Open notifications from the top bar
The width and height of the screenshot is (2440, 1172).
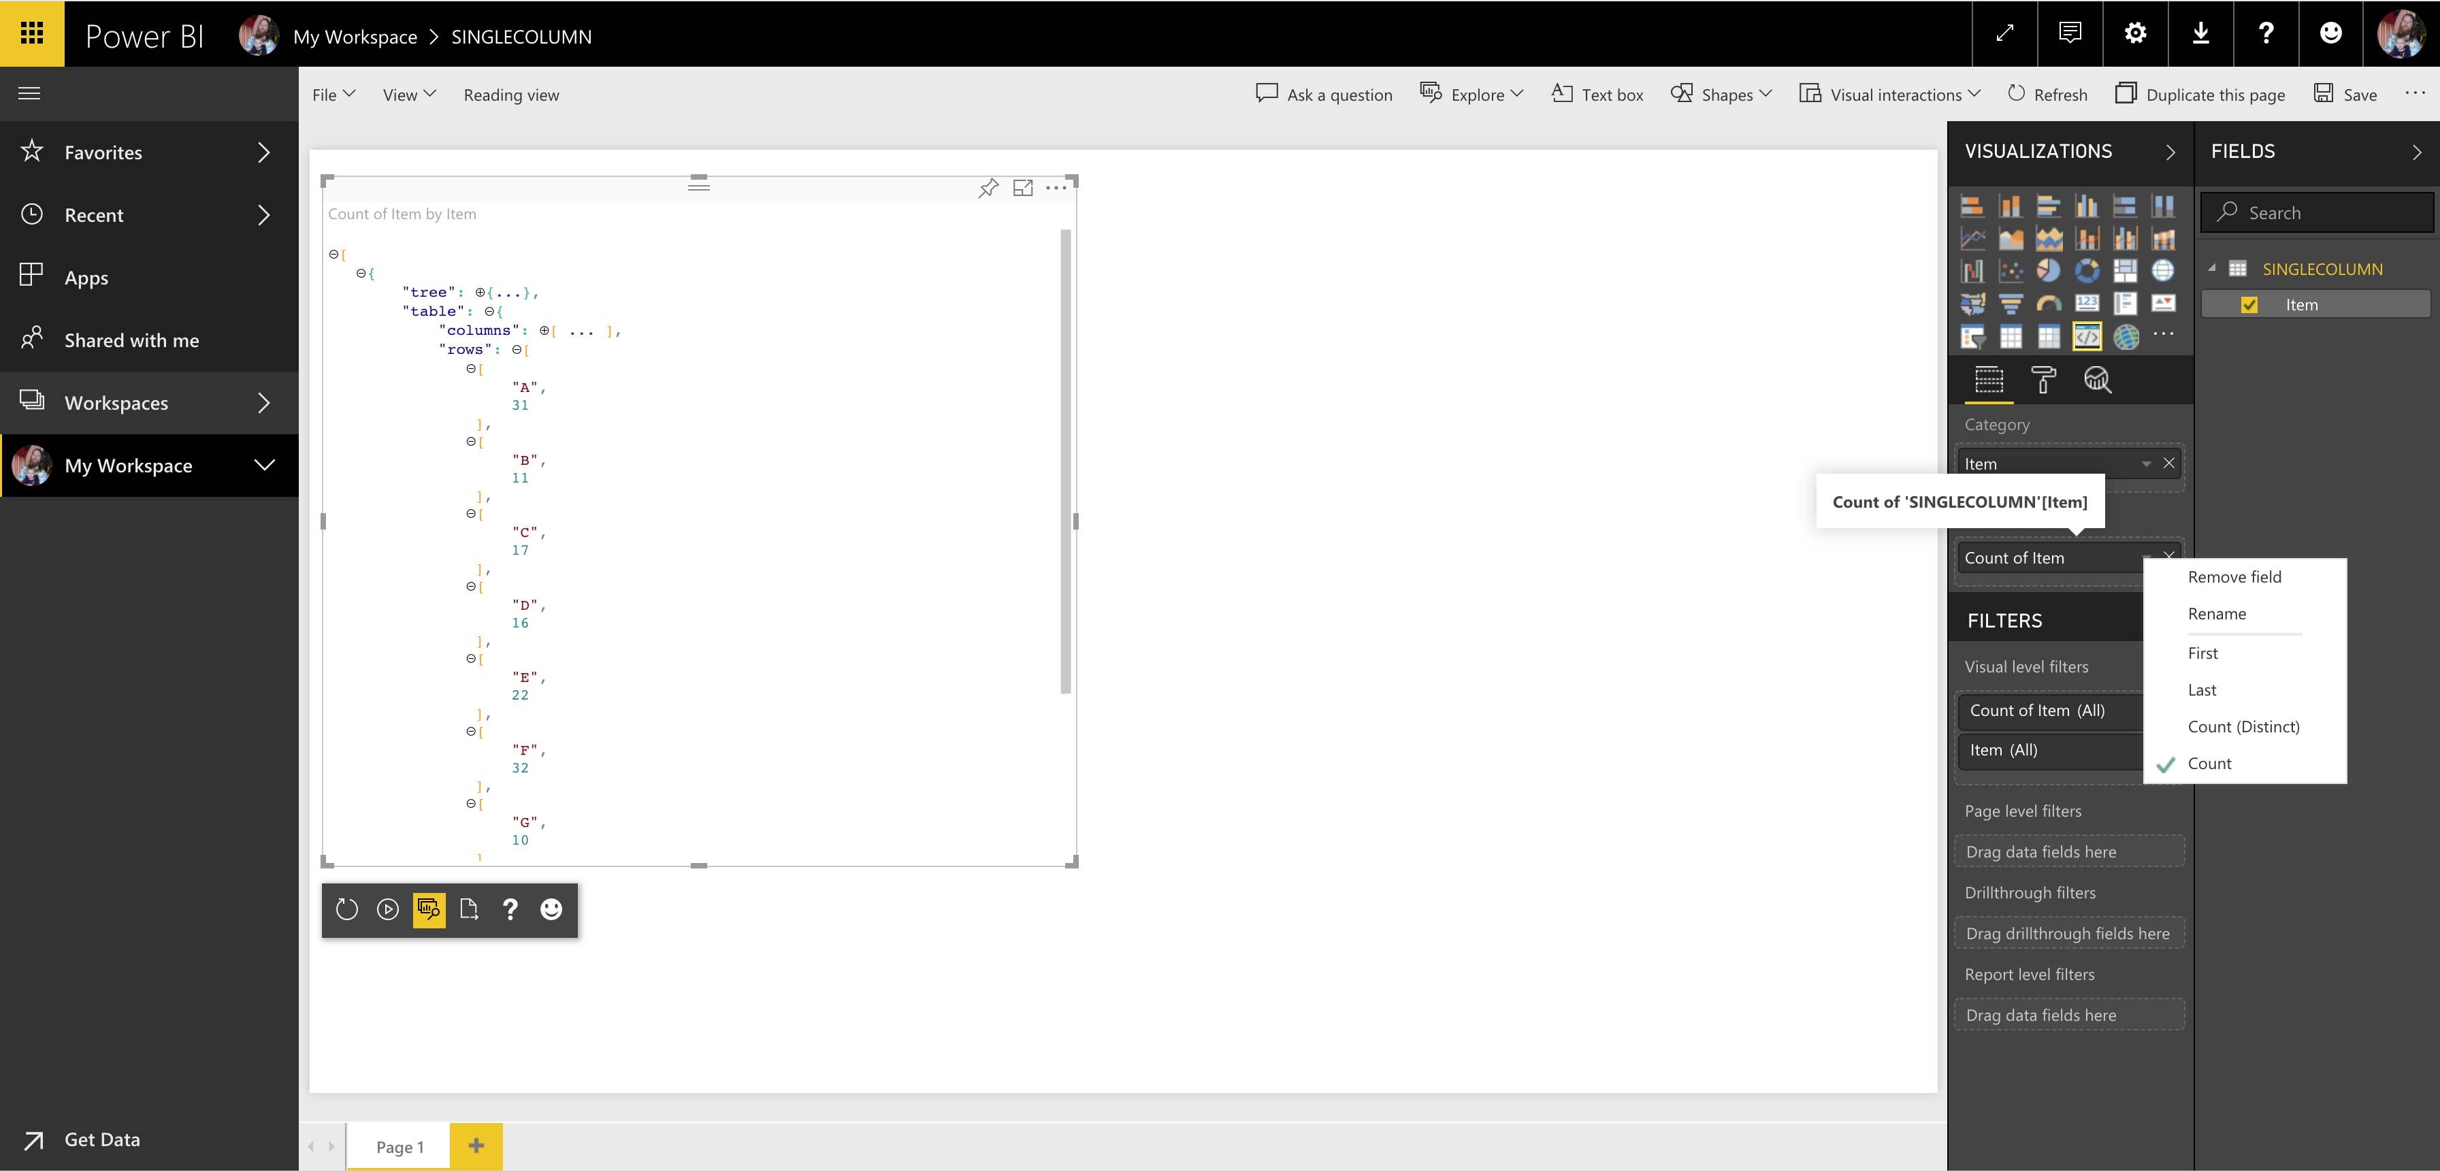(2070, 33)
